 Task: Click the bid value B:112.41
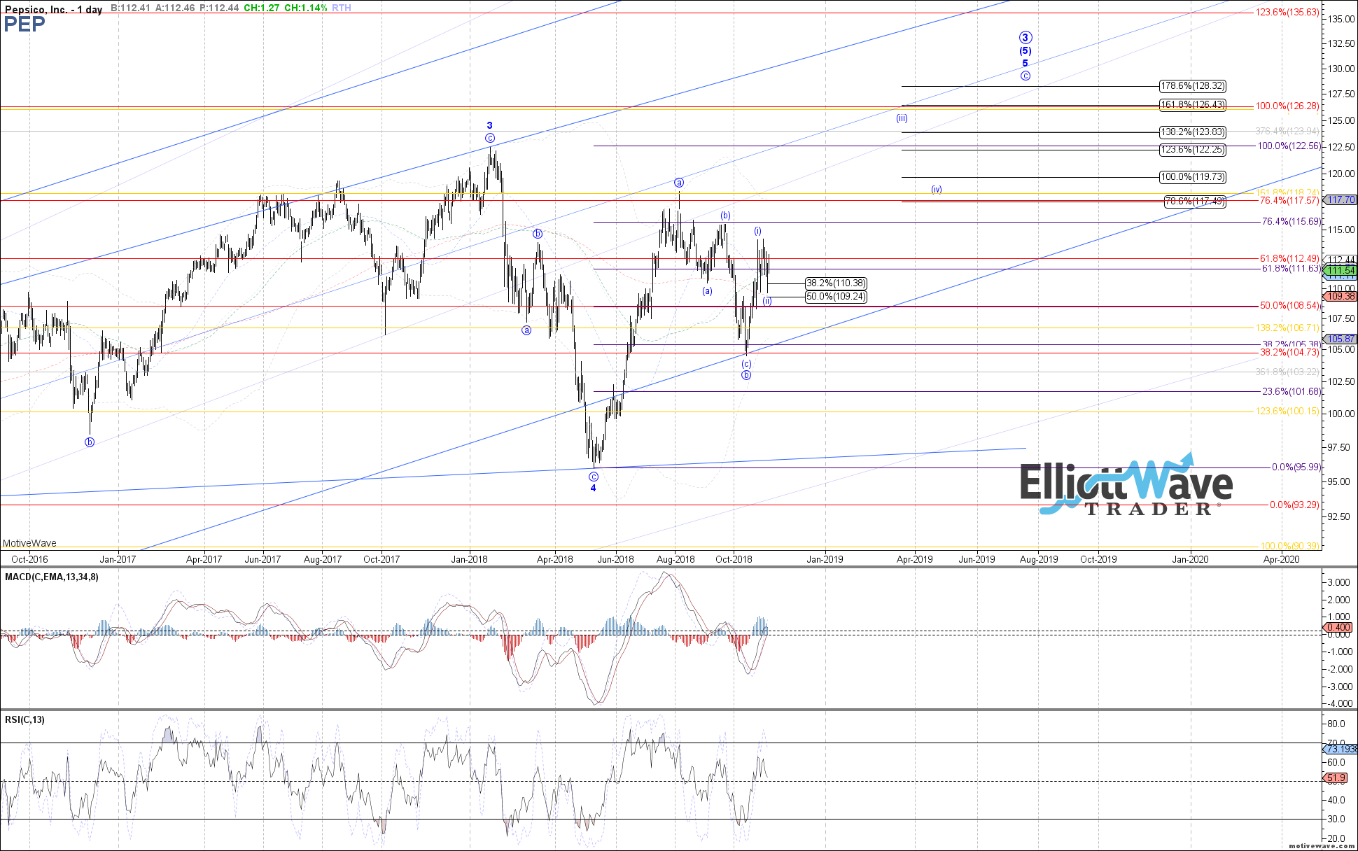[x=132, y=8]
